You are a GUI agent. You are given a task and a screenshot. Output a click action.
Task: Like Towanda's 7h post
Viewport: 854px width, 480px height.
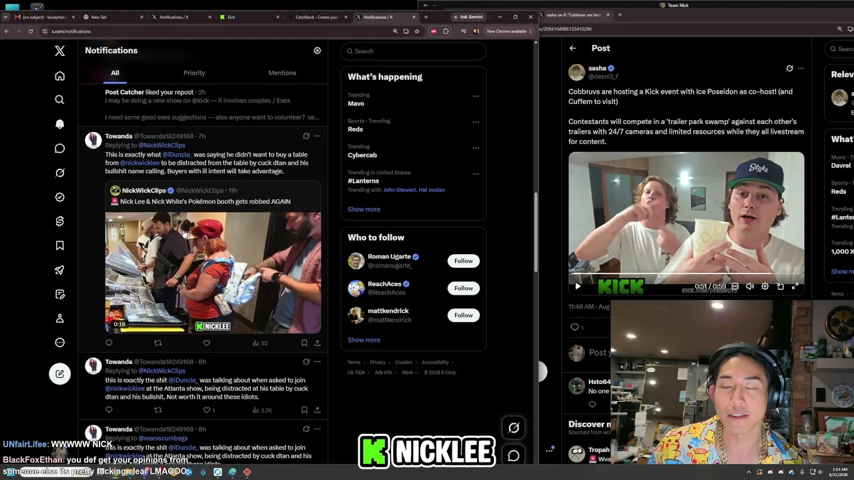[x=207, y=343]
